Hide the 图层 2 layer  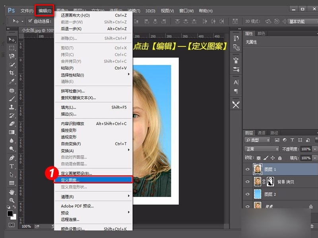[x=248, y=194]
